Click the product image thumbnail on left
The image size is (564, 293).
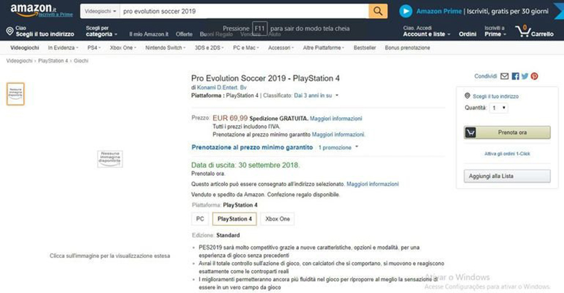(x=16, y=94)
